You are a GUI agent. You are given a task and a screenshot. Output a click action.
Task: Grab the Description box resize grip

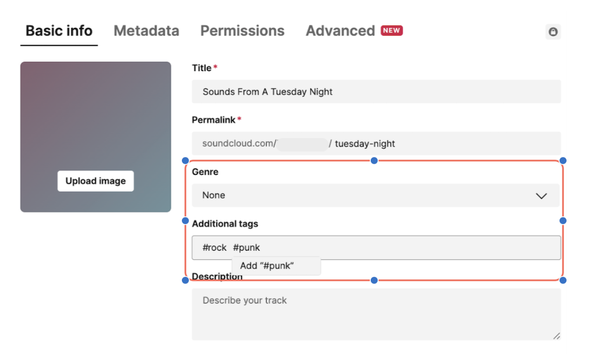[x=556, y=336]
